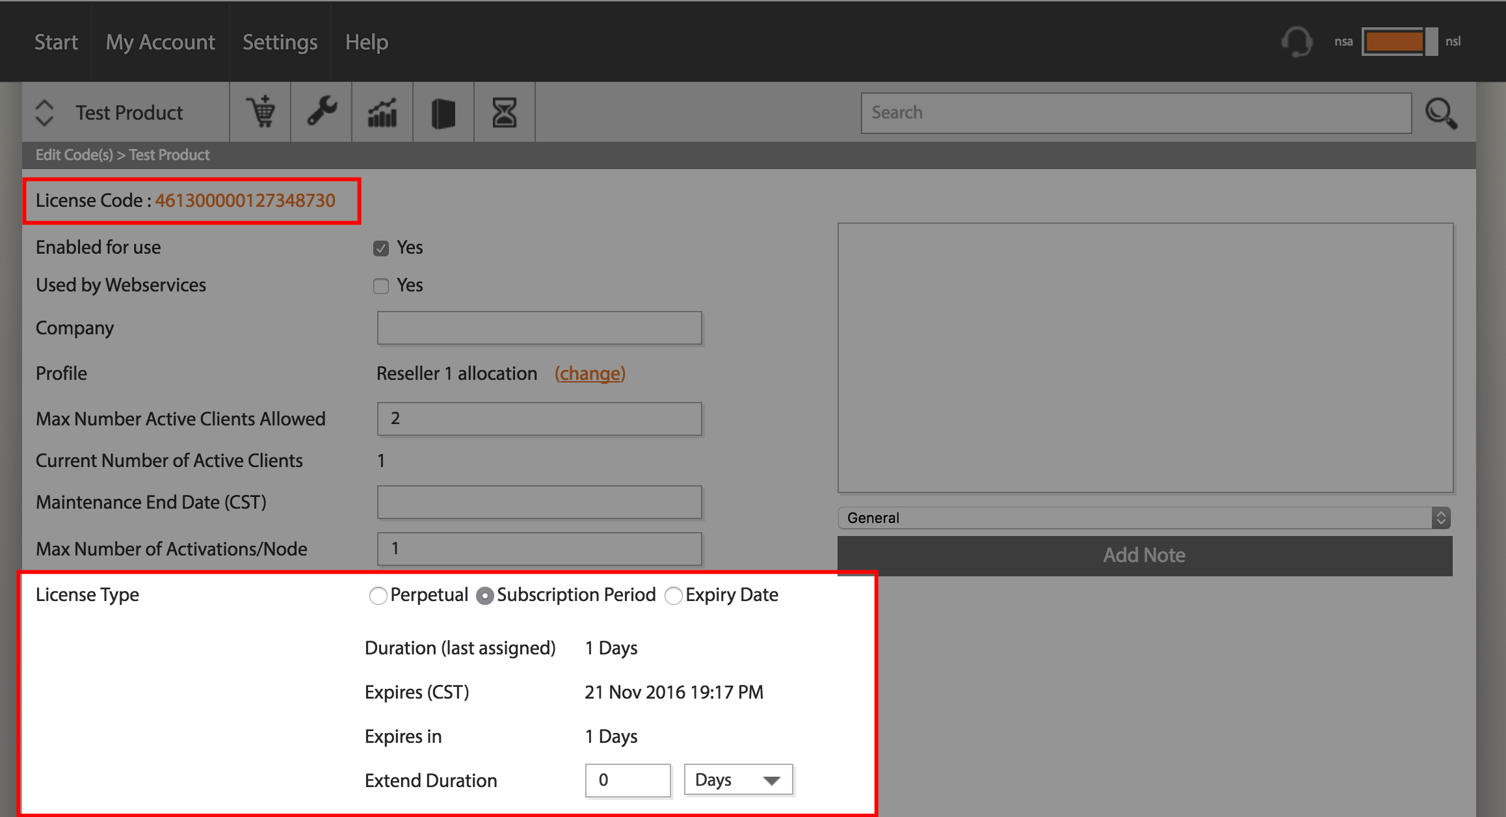
Task: Open the Days unit dropdown
Action: pos(738,779)
